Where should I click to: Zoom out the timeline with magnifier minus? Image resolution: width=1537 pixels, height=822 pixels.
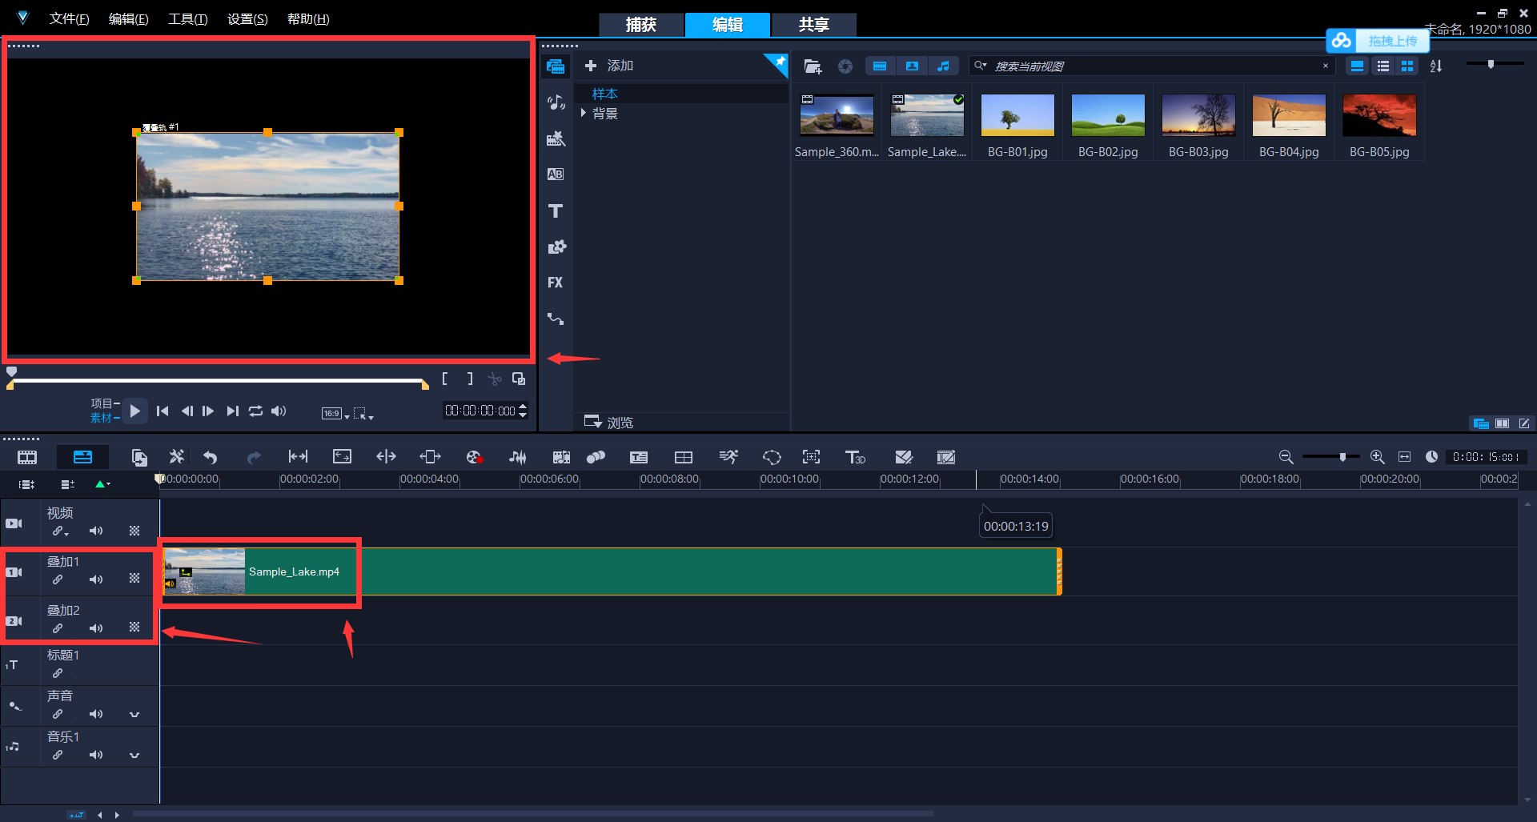1286,457
